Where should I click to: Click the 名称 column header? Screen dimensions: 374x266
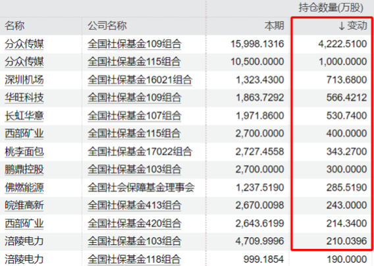pyautogui.click(x=14, y=26)
